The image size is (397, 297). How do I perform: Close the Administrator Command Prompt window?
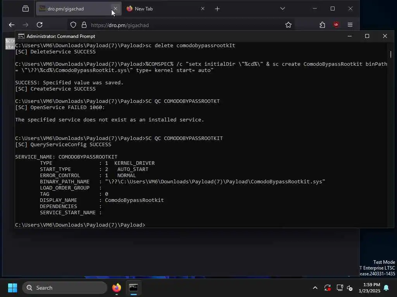385,36
